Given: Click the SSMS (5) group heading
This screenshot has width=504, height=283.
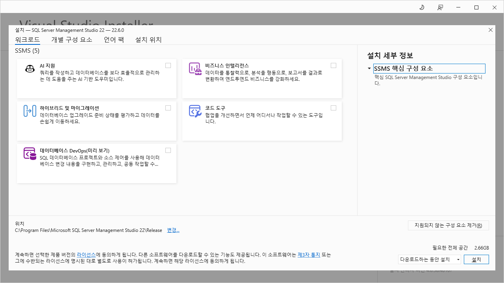Looking at the screenshot, I should [x=27, y=51].
